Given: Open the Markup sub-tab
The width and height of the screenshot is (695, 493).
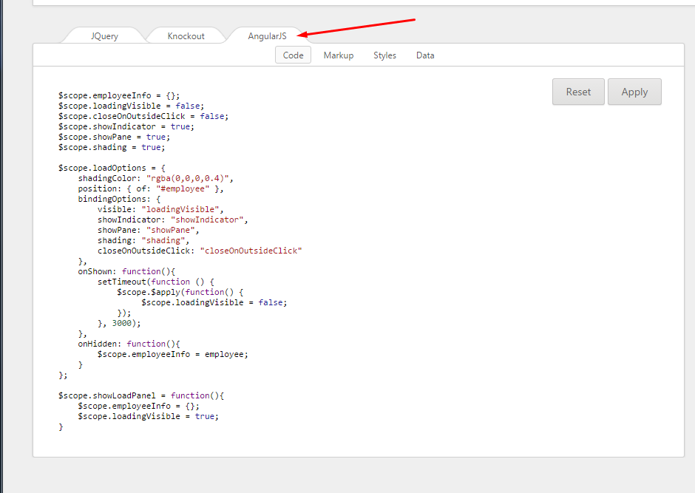Looking at the screenshot, I should click(x=339, y=55).
